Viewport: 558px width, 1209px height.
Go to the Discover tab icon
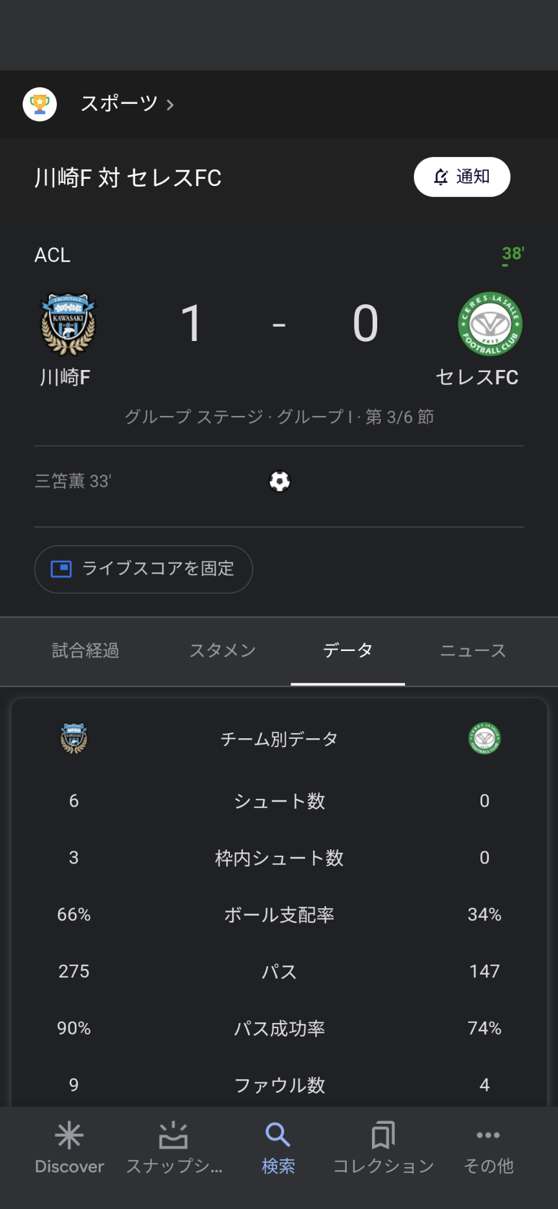[x=69, y=1135]
